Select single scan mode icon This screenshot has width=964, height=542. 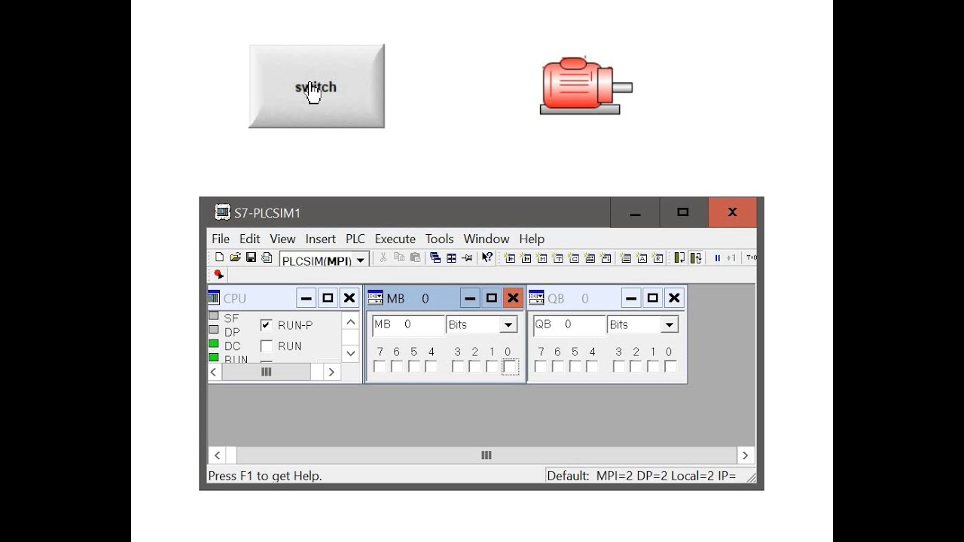(x=679, y=258)
